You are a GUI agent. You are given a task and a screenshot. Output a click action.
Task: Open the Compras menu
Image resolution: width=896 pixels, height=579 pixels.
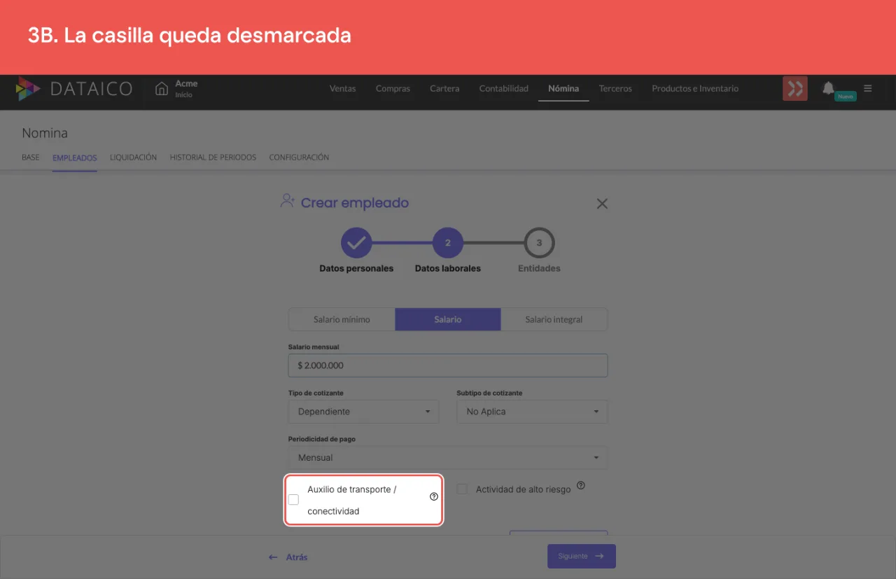coord(393,89)
